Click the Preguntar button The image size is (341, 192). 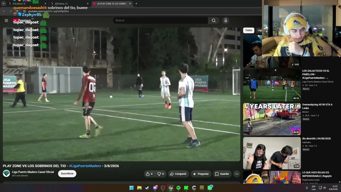coord(201,174)
